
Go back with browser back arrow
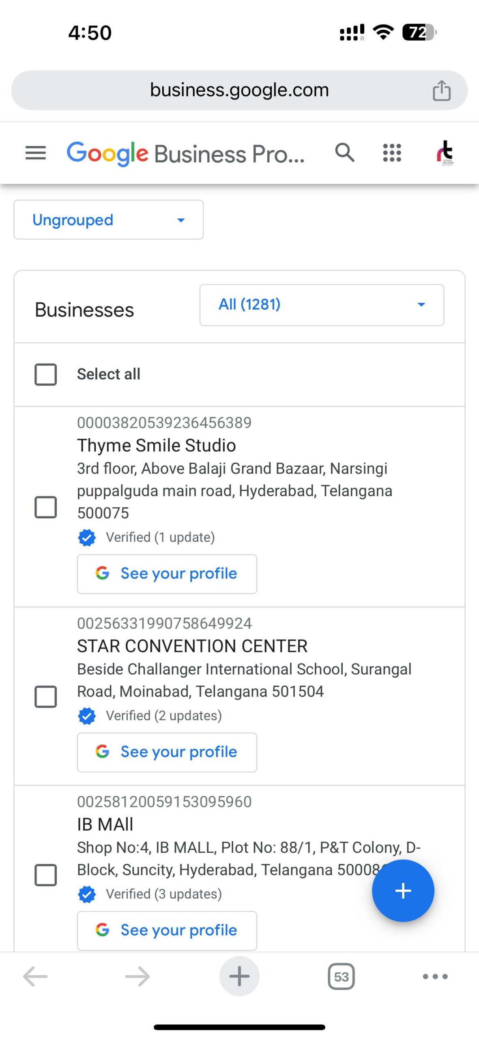click(x=36, y=976)
